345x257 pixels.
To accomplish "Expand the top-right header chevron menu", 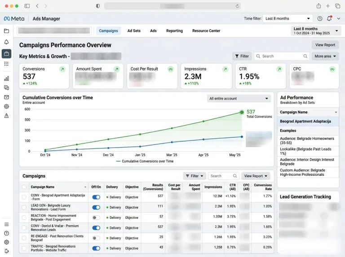I will (339, 19).
